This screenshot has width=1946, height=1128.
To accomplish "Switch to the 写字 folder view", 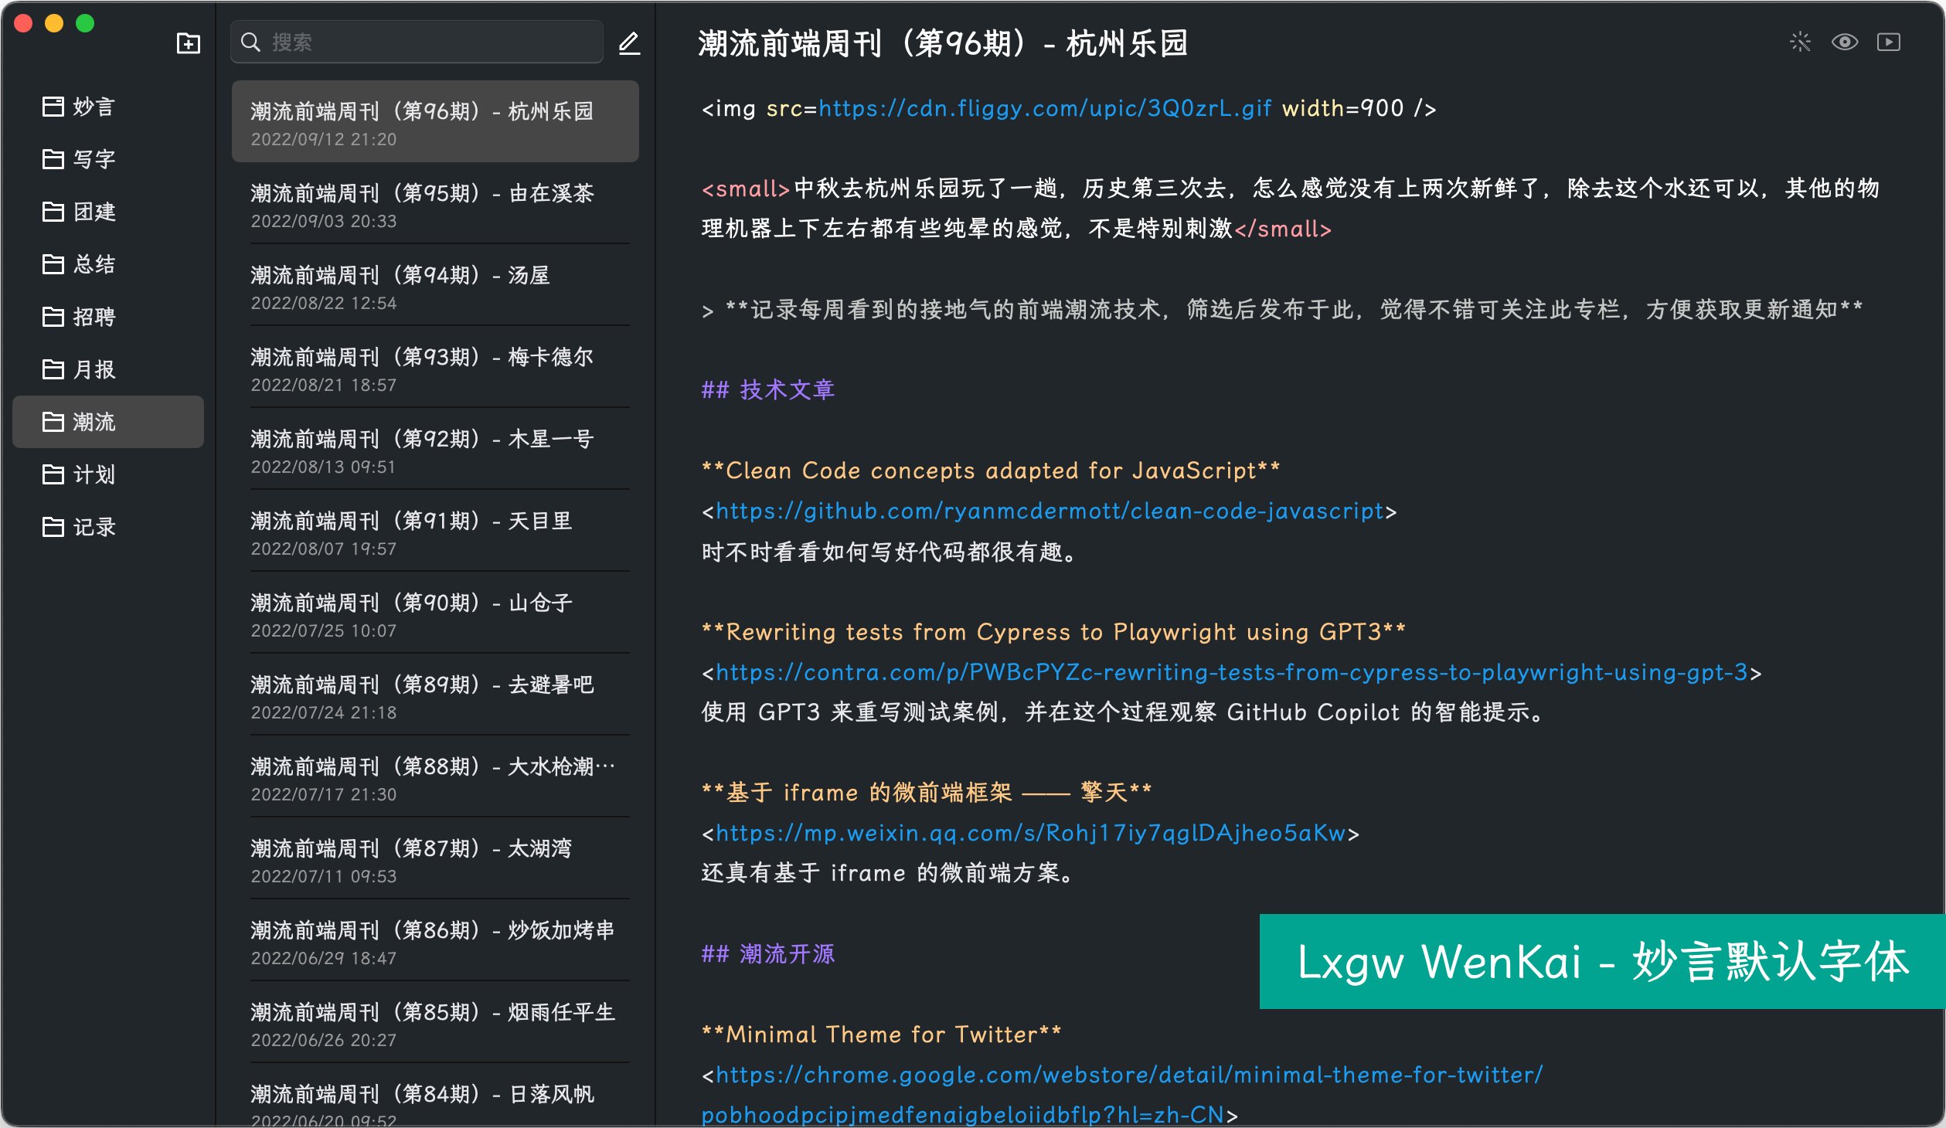I will 94,159.
